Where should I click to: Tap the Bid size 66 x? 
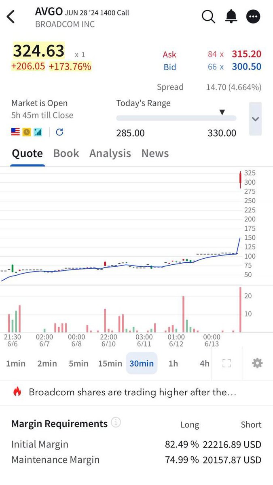(x=216, y=67)
